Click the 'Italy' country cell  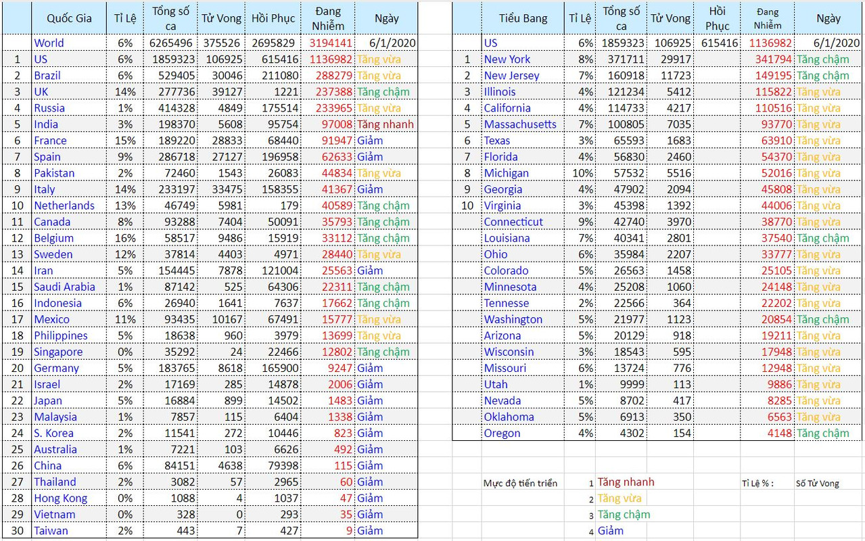tap(69, 189)
